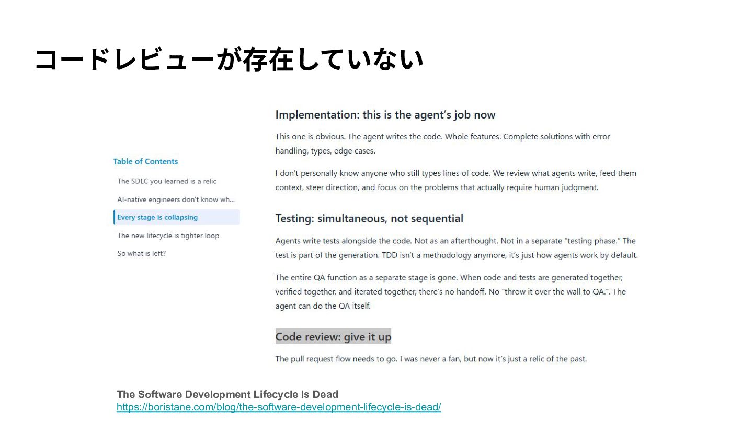Click the 'Table of Contents' heading
The height and width of the screenshot is (423, 753).
coord(145,161)
